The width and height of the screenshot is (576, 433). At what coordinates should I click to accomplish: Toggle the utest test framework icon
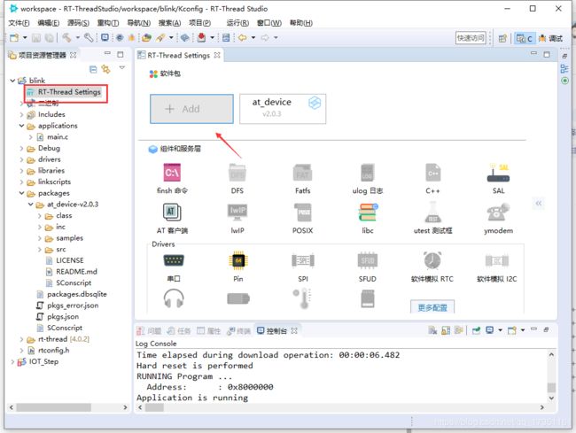tap(432, 213)
